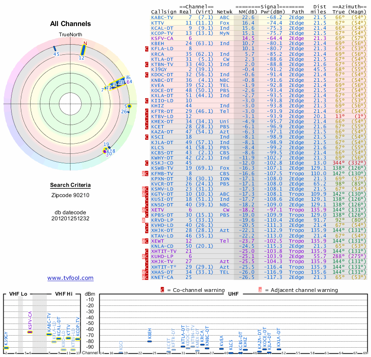Click the KABC-TV bar in the VHF Hi chart
371x357 pixels.
point(49,335)
